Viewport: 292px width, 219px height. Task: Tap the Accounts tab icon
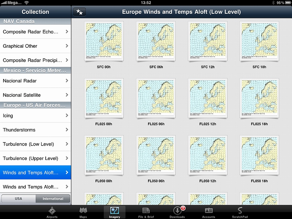point(209,211)
